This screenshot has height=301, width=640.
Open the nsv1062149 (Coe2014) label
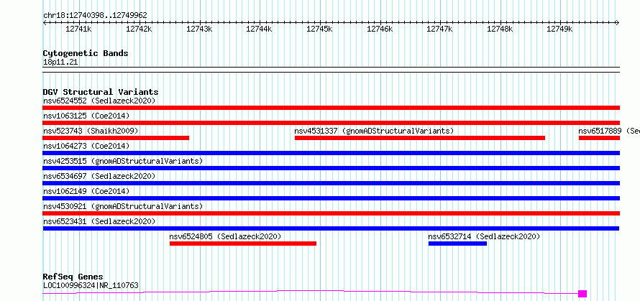(x=86, y=191)
